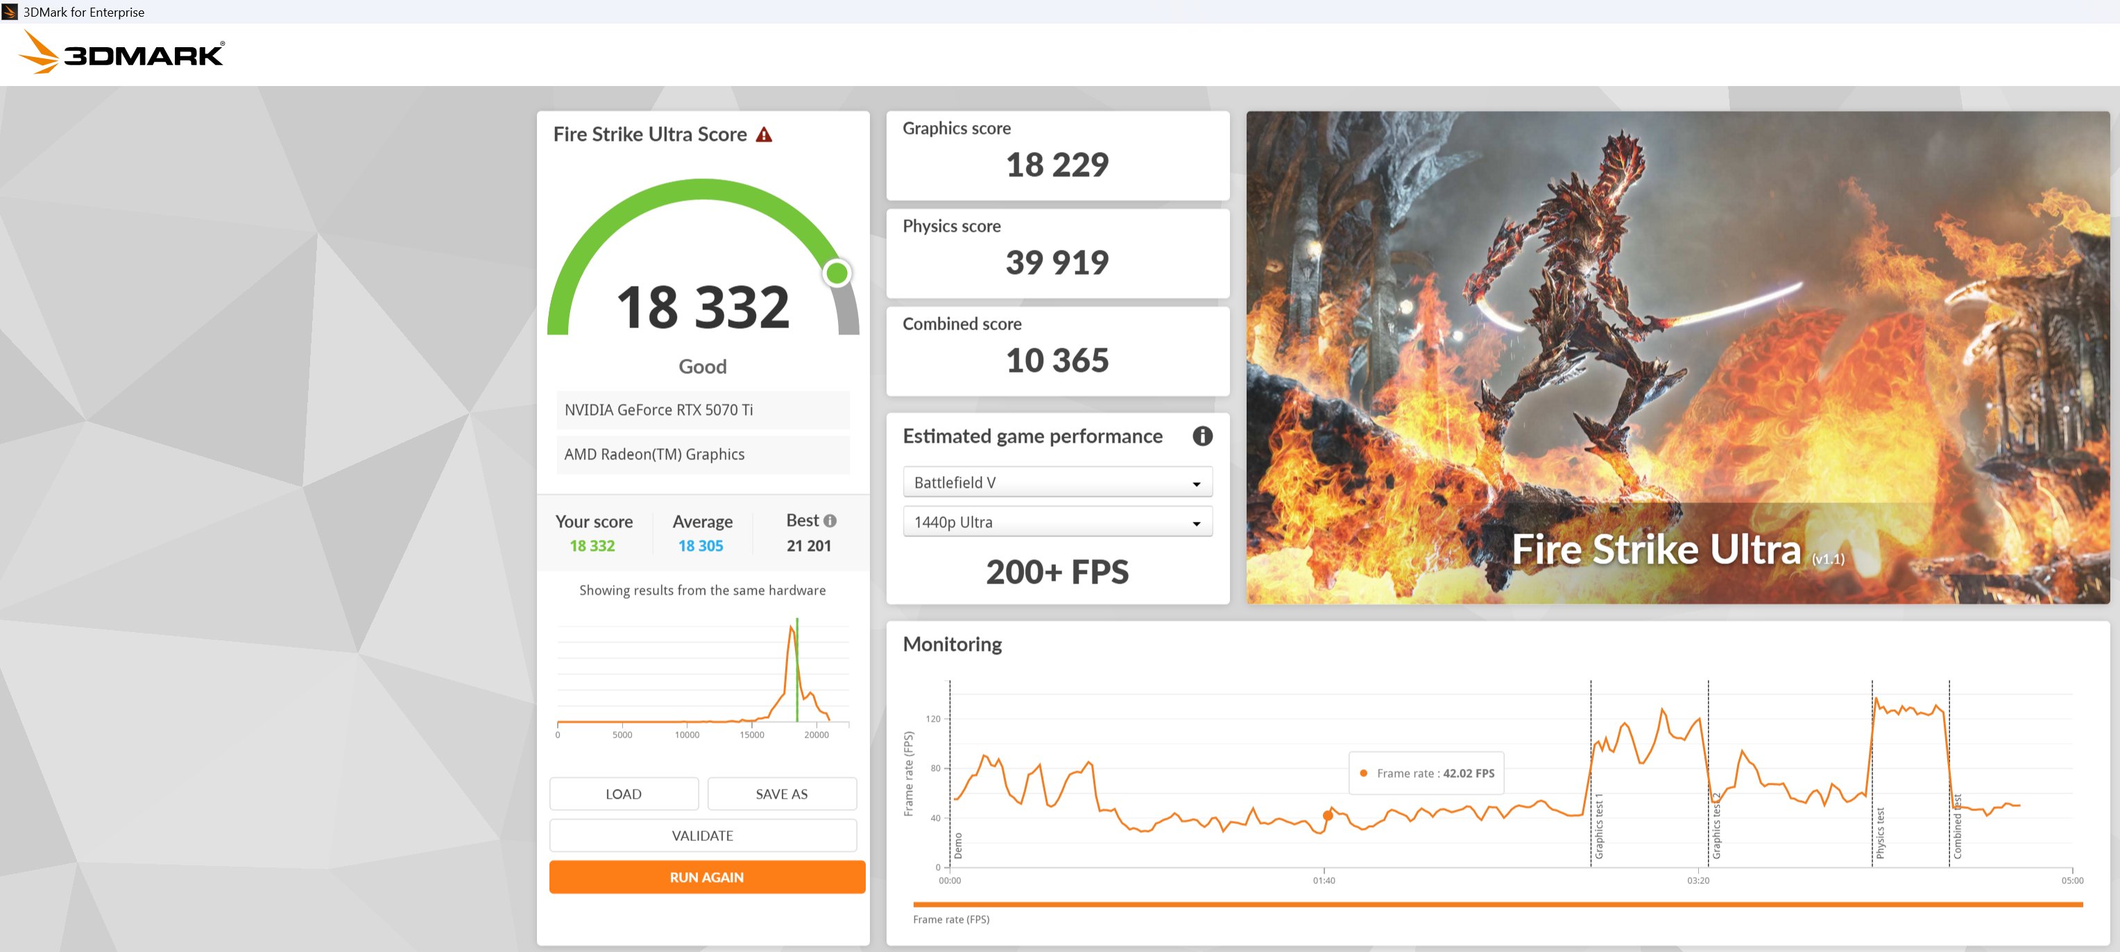Click the Demo marker in monitoring chart
The width and height of the screenshot is (2120, 952).
[950, 774]
